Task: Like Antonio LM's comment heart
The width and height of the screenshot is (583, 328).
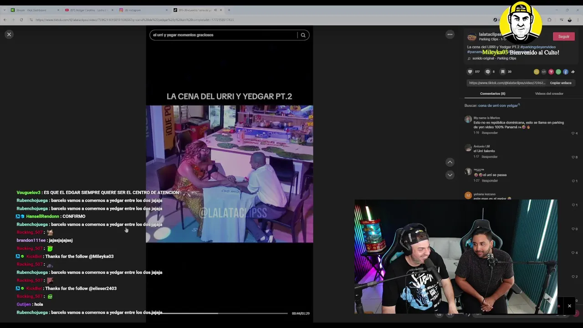Action: click(573, 157)
